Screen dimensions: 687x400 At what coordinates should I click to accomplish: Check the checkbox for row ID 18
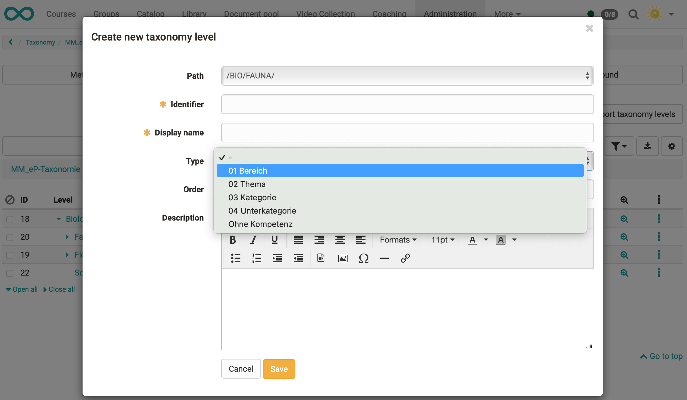10,219
